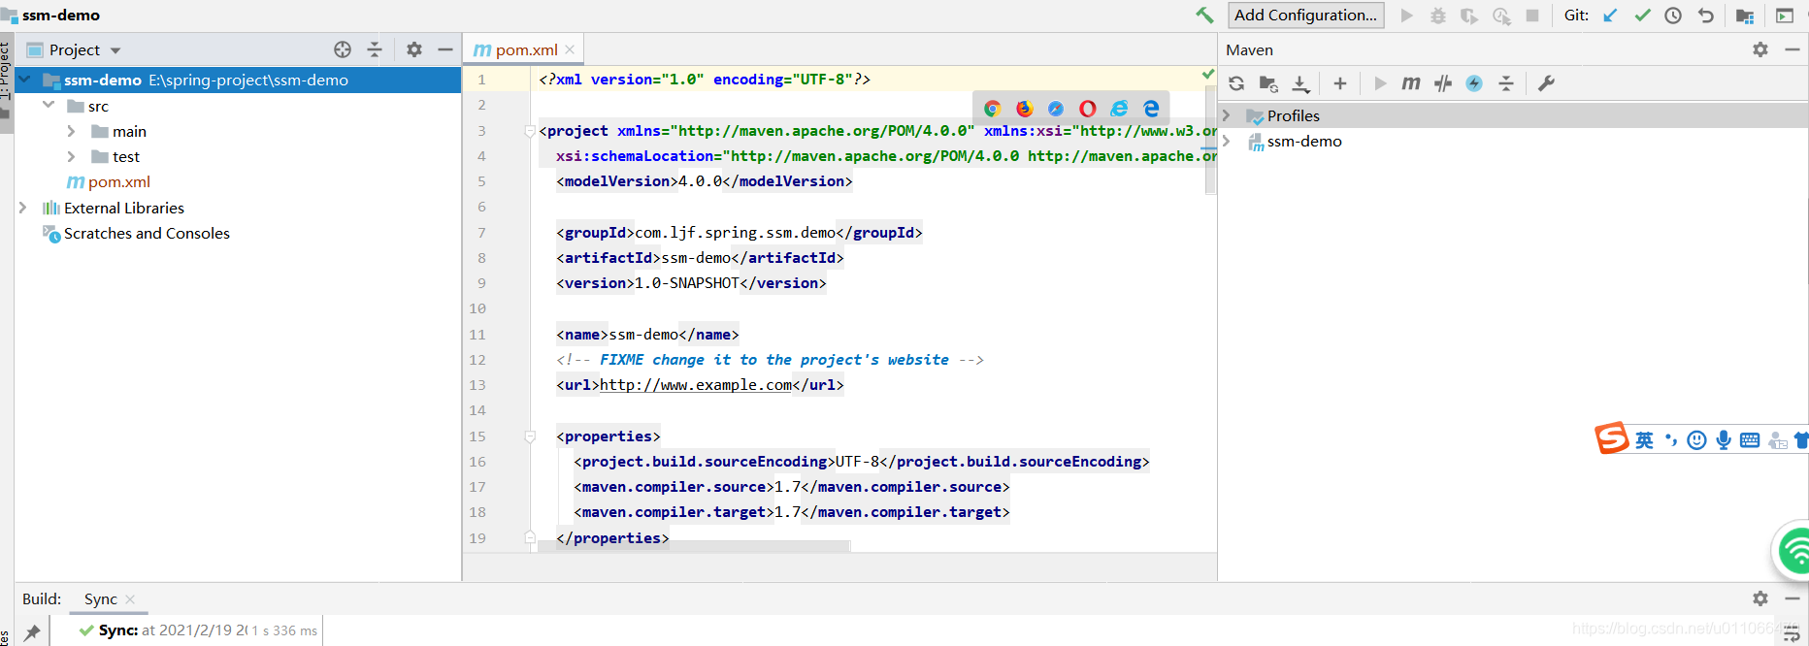Run Maven build play icon
Screen dimensions: 1809x646
coord(1380,83)
